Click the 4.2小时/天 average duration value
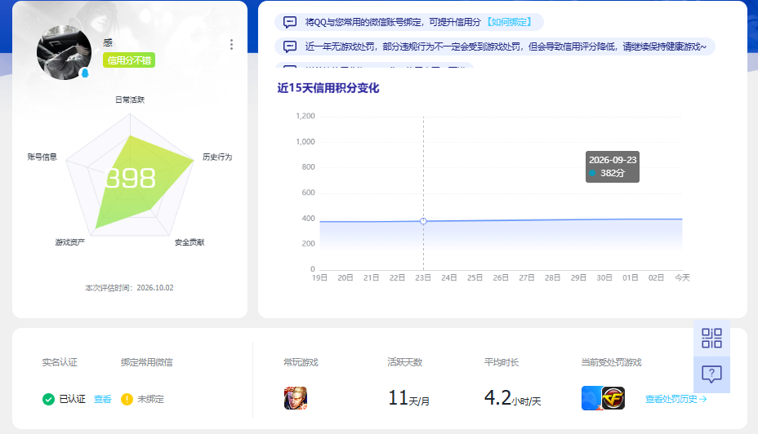Viewport: 758px width, 434px height. 512,398
